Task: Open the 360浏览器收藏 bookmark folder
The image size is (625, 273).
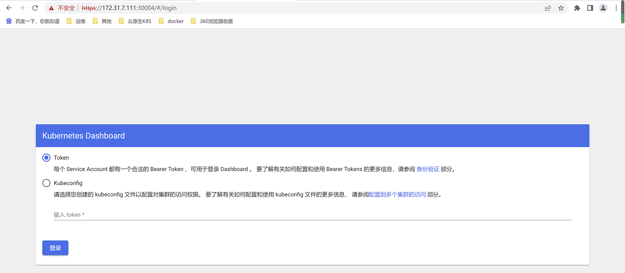Action: coord(212,21)
